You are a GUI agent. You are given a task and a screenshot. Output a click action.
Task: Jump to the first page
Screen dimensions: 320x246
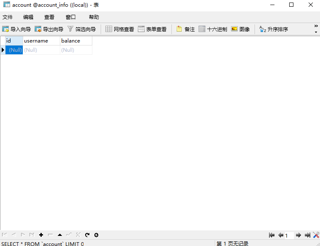pos(272,235)
